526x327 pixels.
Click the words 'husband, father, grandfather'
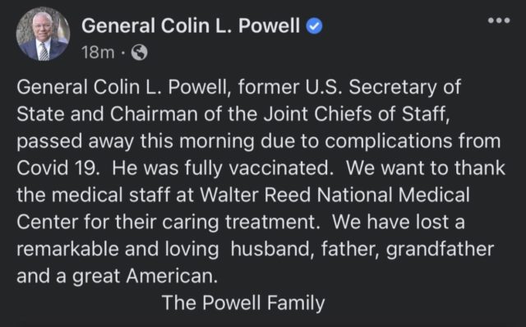tap(362, 250)
